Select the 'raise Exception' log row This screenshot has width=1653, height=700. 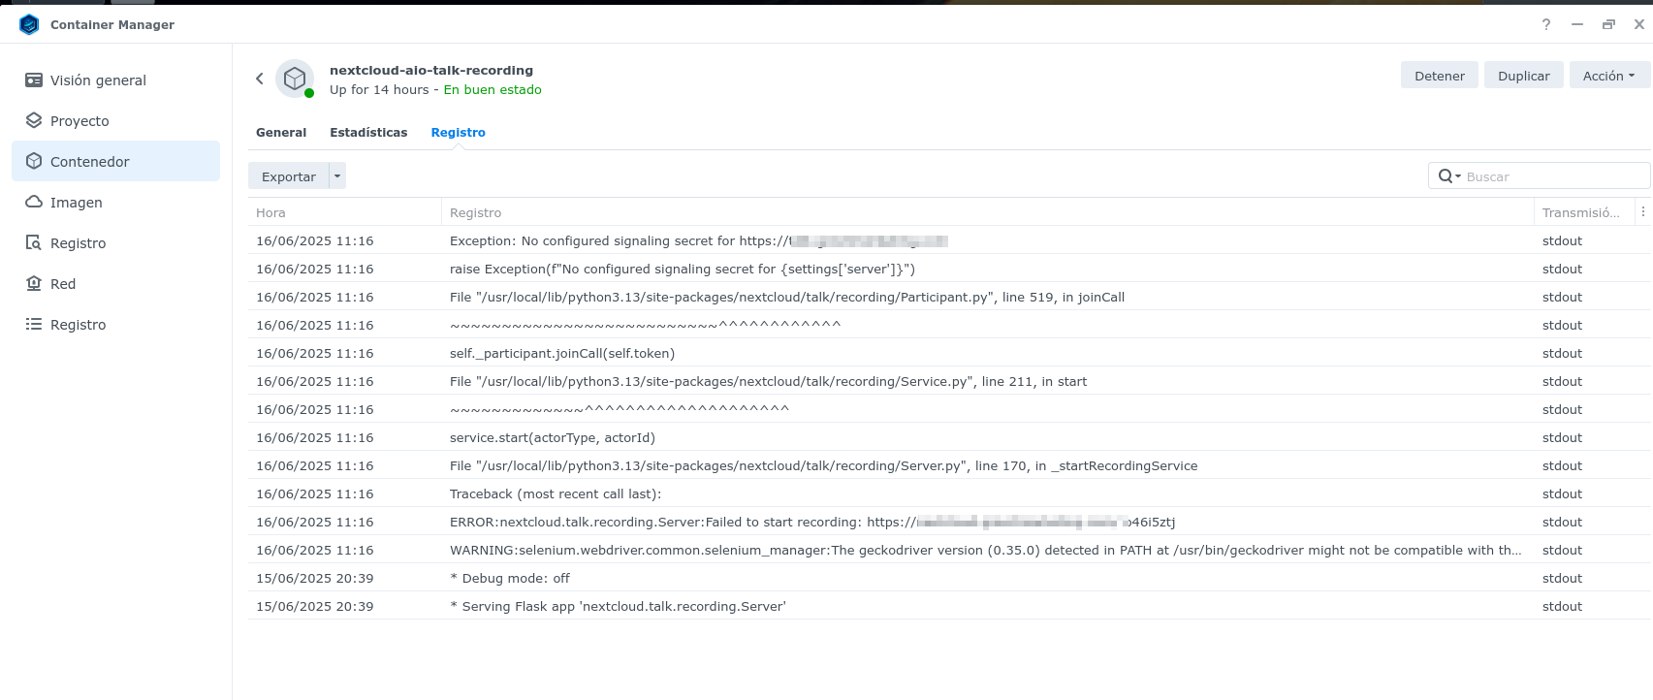coord(949,269)
